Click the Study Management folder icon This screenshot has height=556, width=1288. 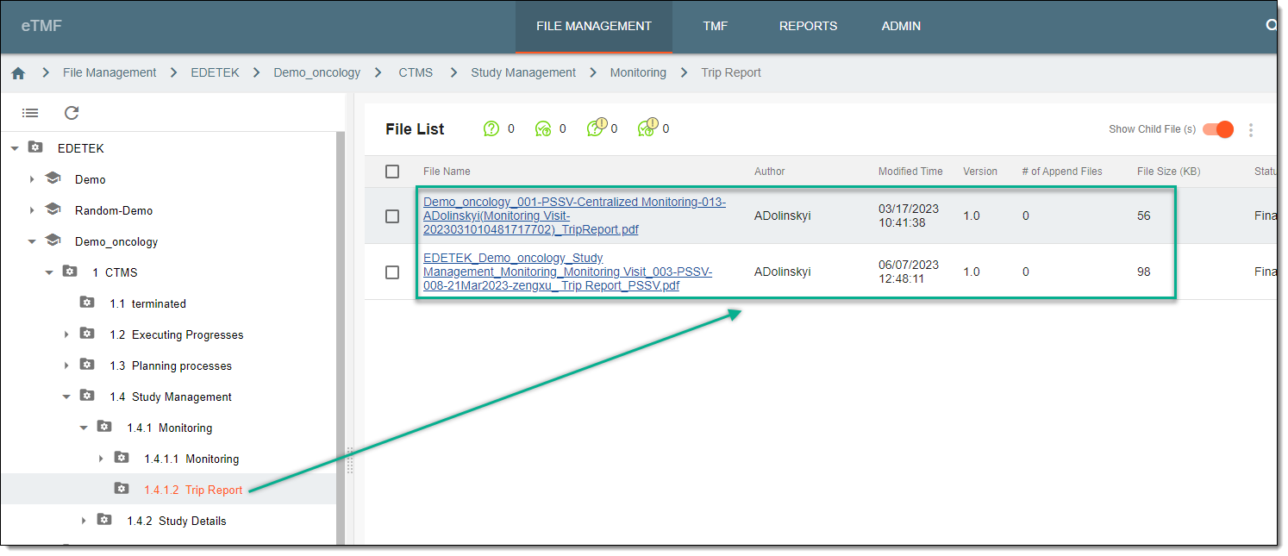click(87, 396)
